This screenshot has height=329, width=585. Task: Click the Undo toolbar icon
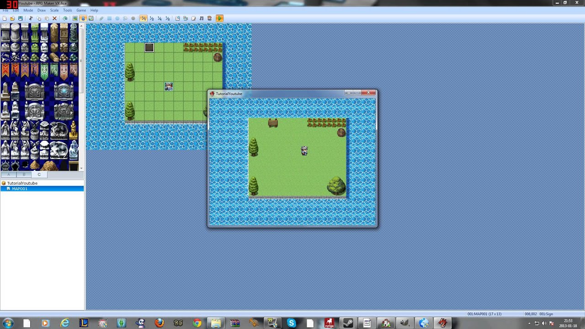(x=65, y=18)
